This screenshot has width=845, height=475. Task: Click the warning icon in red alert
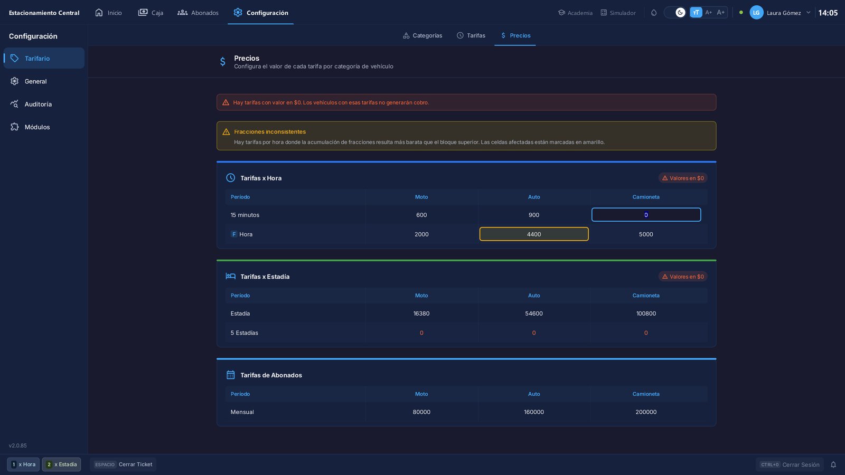[226, 102]
